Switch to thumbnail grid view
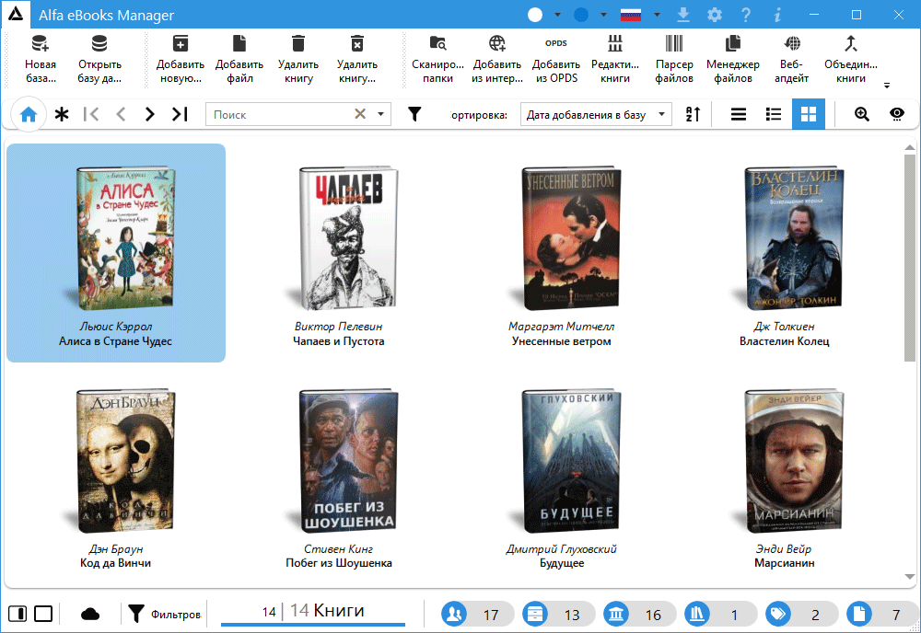This screenshot has height=633, width=921. [809, 114]
